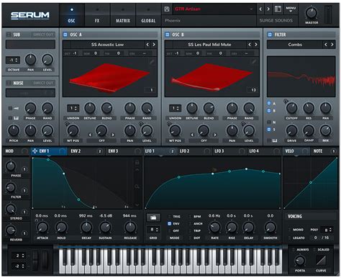Toggle the FILTER power switch
This screenshot has width=341, height=278.
point(270,35)
